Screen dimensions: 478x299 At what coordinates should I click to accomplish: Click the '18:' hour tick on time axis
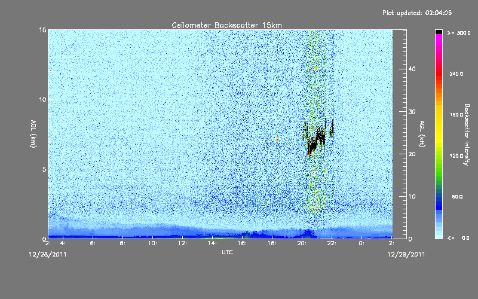(x=272, y=243)
